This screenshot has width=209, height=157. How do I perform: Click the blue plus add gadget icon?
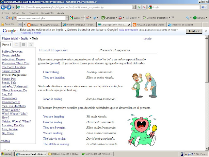[95, 18]
